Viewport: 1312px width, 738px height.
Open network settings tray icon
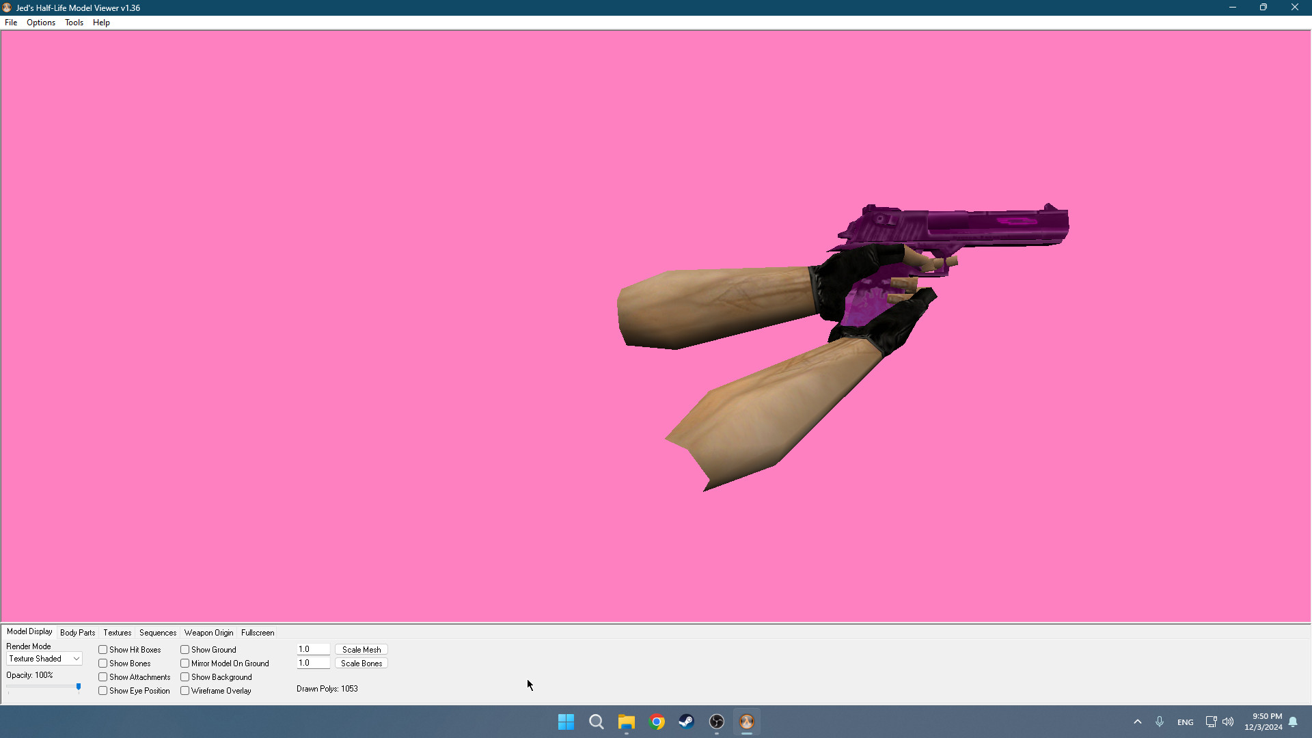[1211, 722]
